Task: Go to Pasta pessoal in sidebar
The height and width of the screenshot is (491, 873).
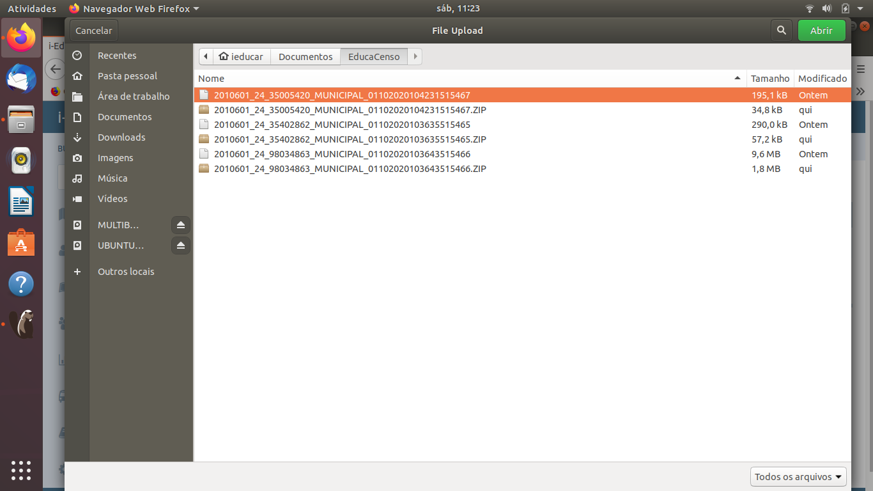Action: tap(127, 76)
